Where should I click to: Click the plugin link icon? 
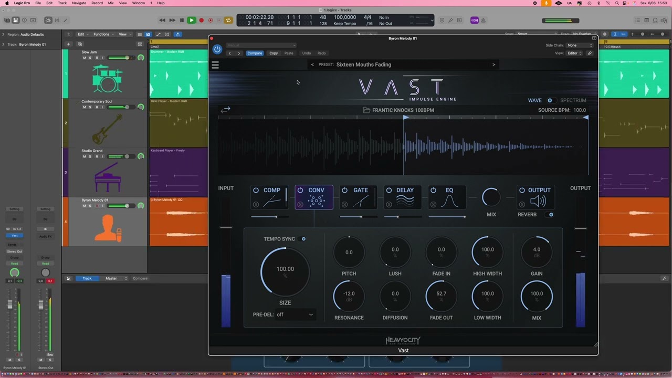click(590, 53)
